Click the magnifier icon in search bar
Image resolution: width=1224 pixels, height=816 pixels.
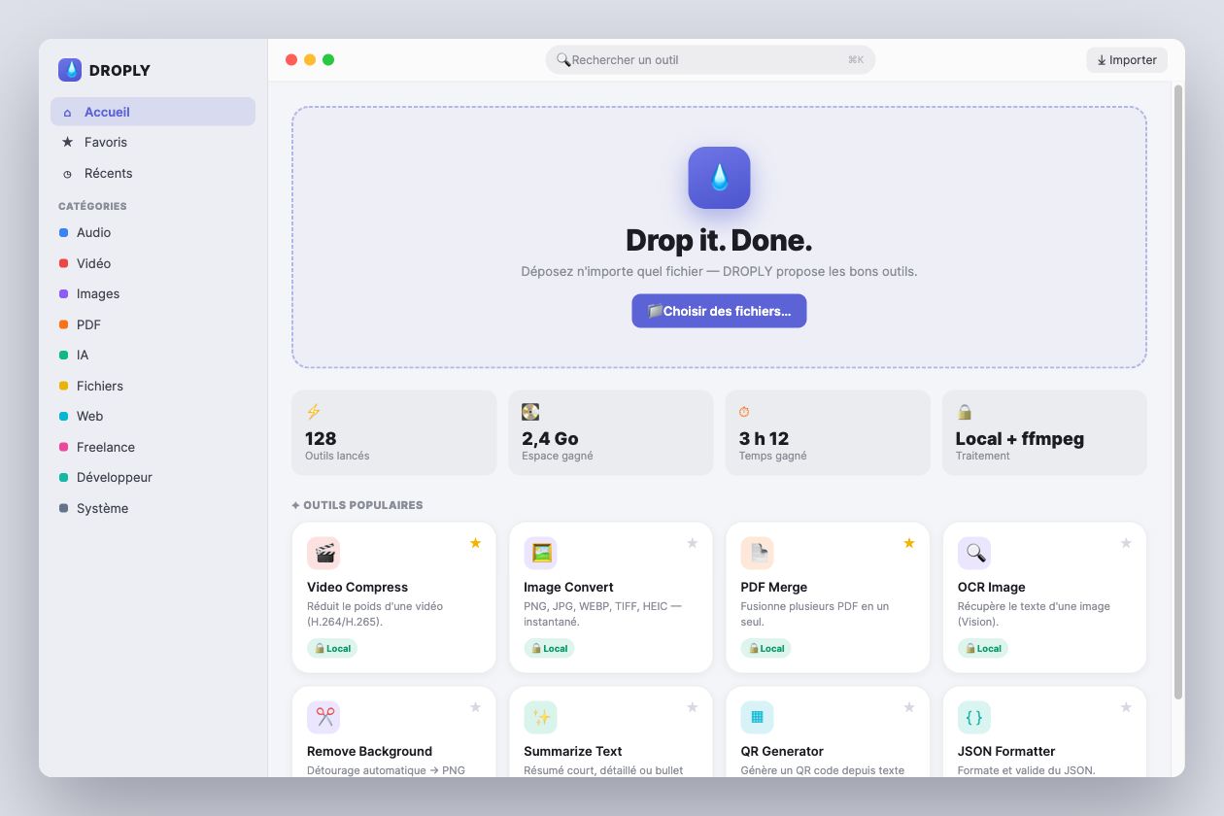pyautogui.click(x=563, y=60)
